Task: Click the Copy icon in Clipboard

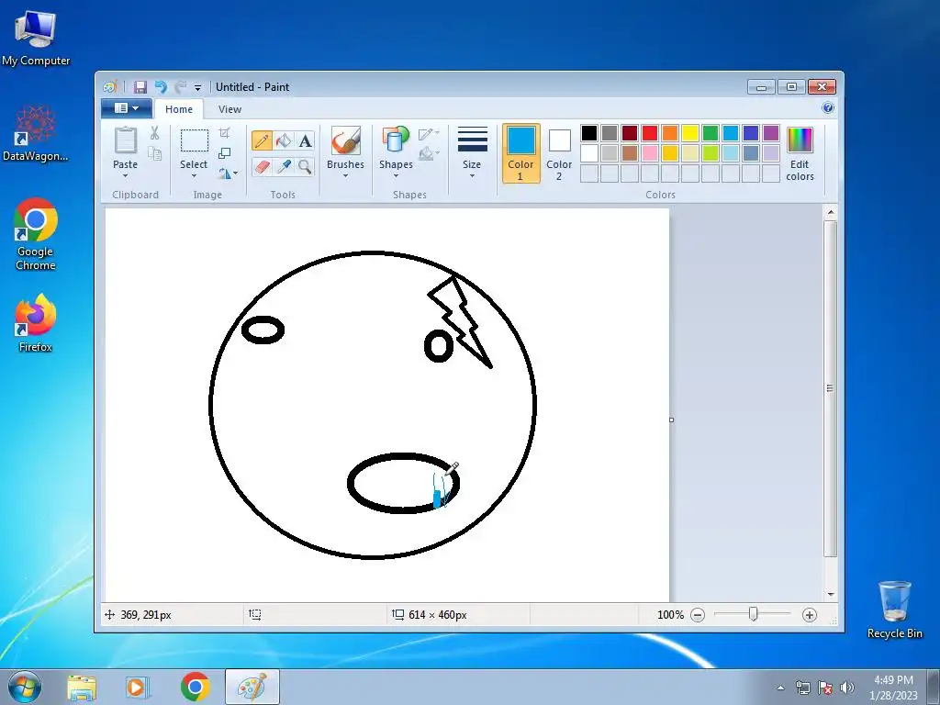Action: click(154, 154)
